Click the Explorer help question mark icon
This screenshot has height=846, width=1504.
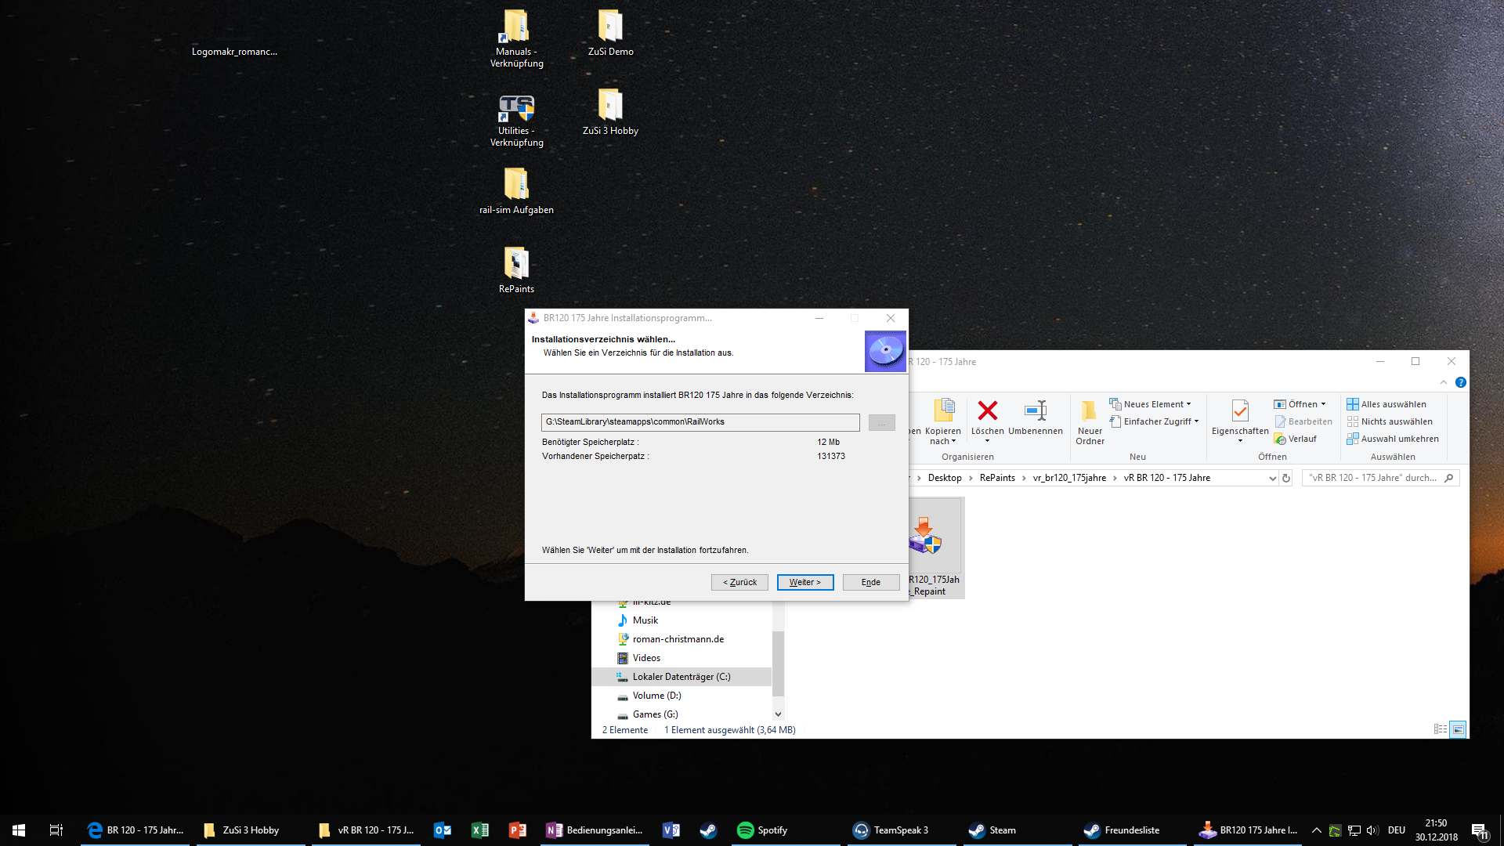click(x=1460, y=382)
